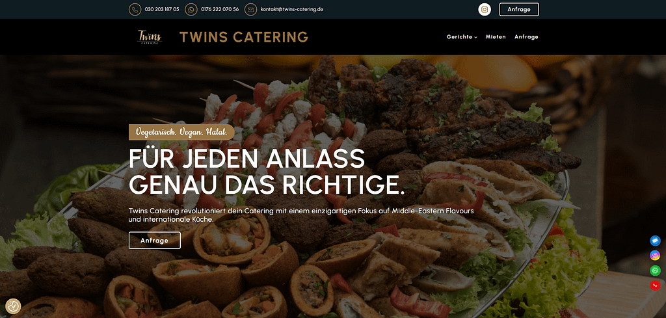Click the envelope icon in the top bar
666x318 pixels.
250,9
